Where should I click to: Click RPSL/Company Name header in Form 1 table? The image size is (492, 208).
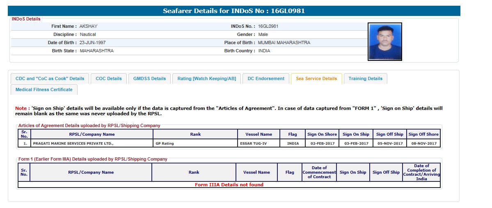[x=91, y=172]
